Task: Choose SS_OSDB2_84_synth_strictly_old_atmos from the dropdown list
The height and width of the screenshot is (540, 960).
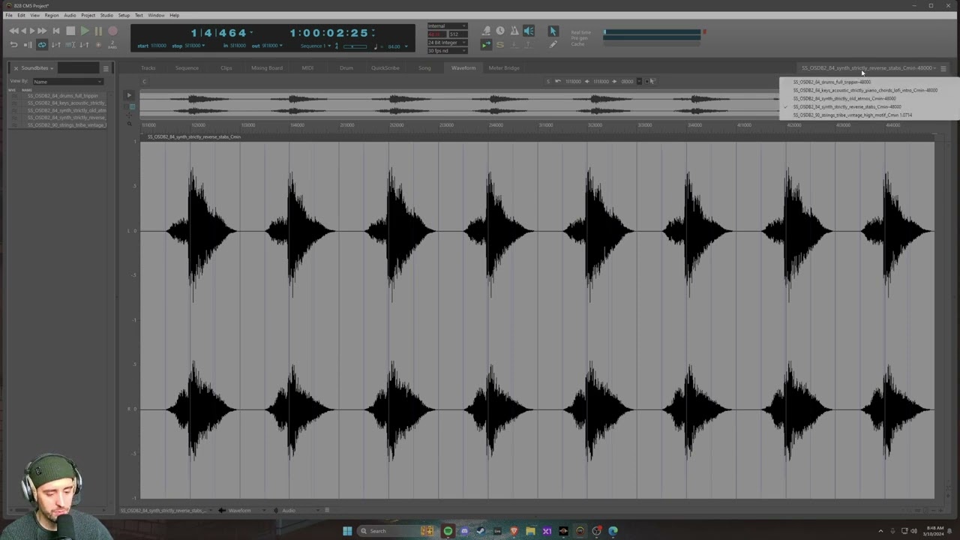Action: tap(844, 98)
